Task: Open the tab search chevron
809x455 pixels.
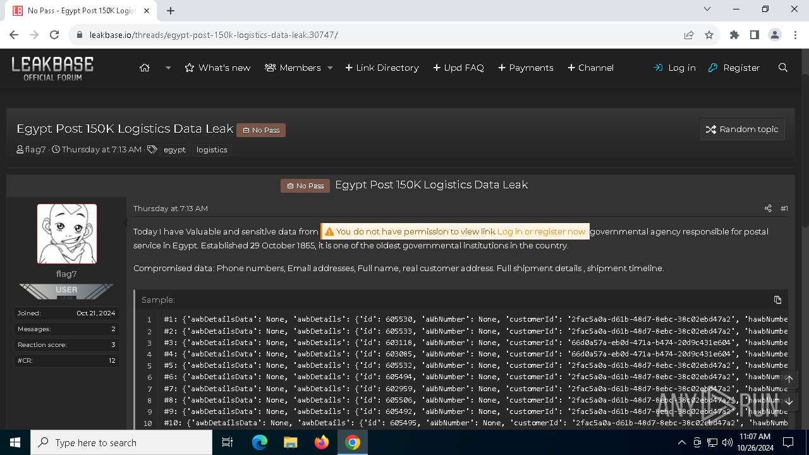Action: 707,9
